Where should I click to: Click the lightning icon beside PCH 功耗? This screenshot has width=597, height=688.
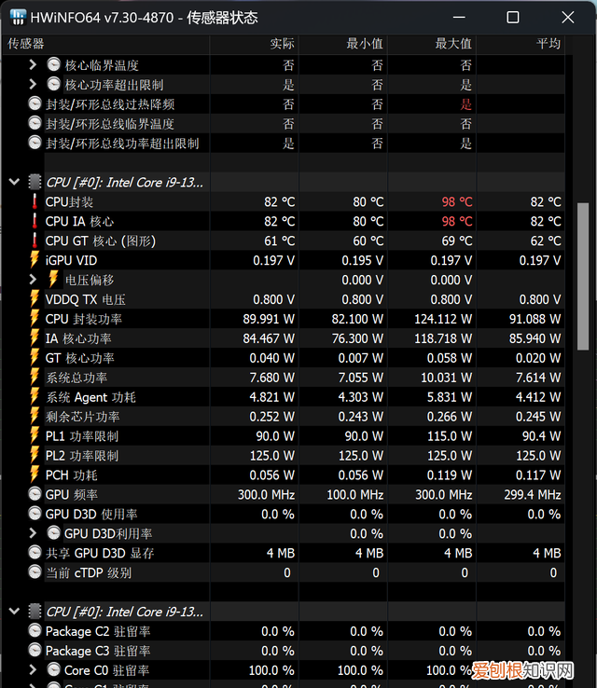(x=35, y=475)
